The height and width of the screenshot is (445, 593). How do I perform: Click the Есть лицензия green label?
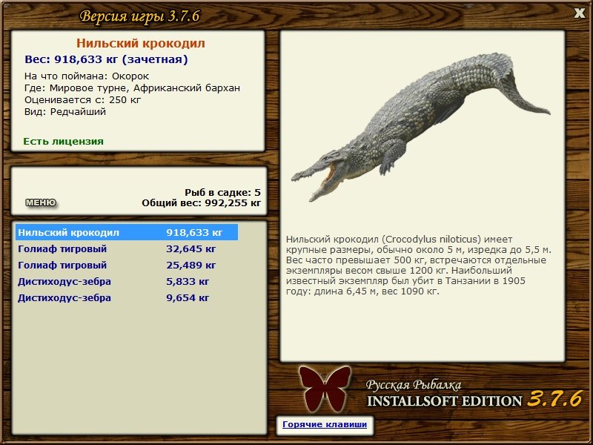tap(63, 141)
